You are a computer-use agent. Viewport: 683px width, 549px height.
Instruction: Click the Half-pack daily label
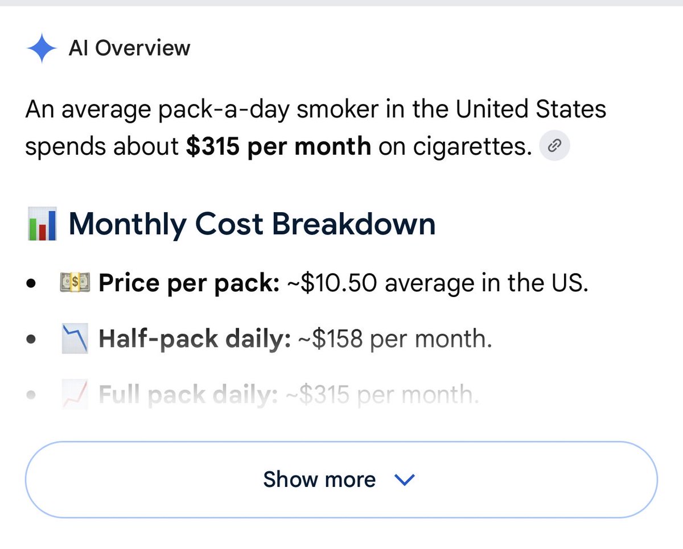pyautogui.click(x=195, y=340)
